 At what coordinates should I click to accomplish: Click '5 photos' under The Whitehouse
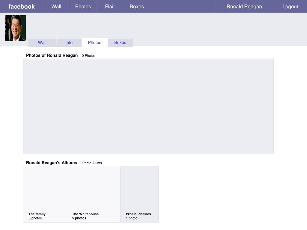pos(79,218)
